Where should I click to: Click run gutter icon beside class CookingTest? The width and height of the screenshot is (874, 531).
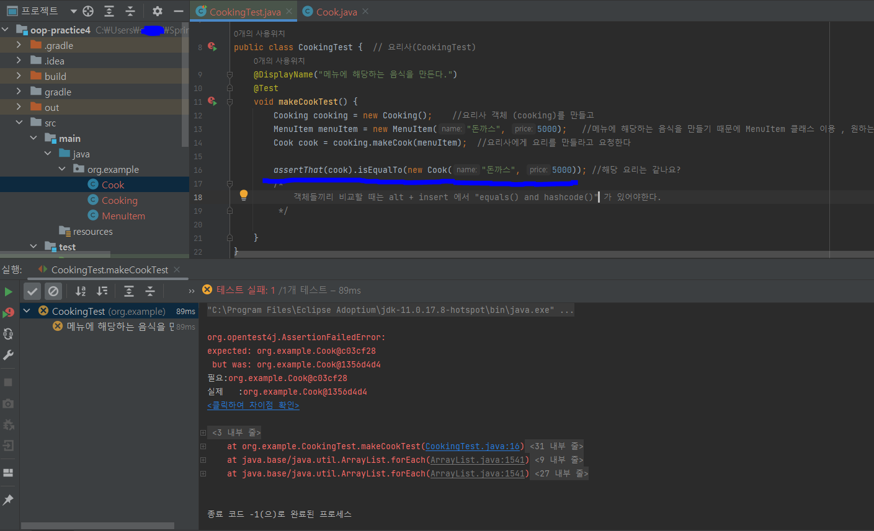point(212,46)
